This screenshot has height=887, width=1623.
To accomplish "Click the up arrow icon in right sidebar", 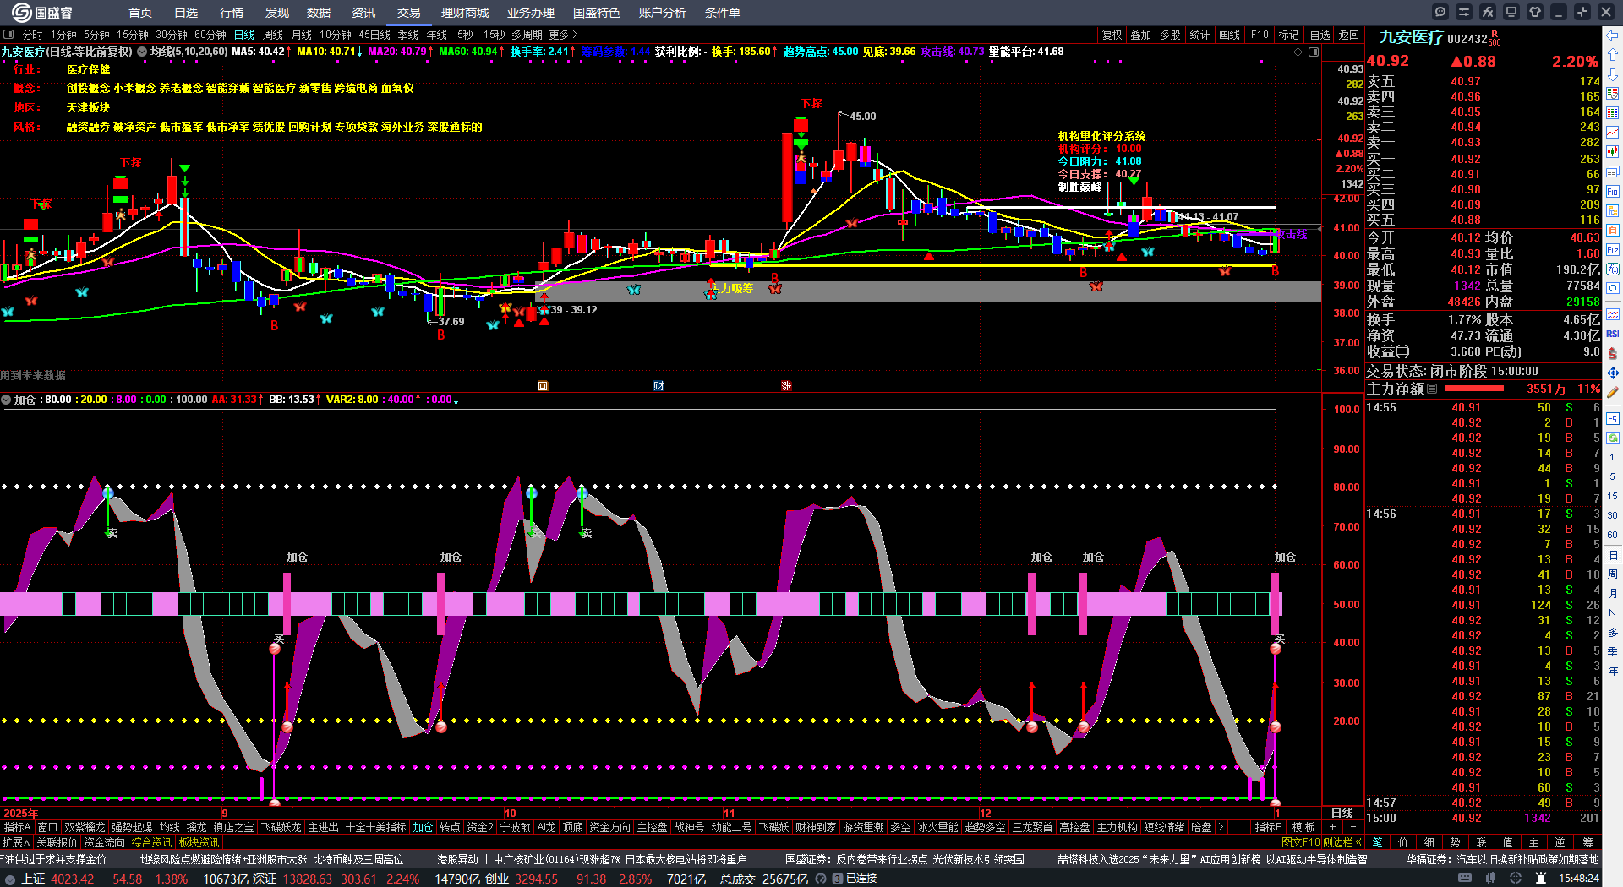I will tap(1613, 55).
